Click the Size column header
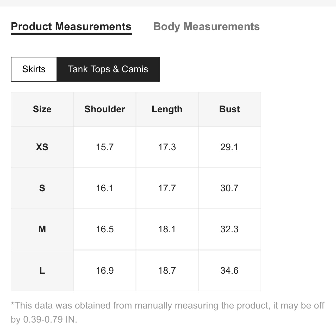Screen dimensions: 336x334 pyautogui.click(x=42, y=109)
